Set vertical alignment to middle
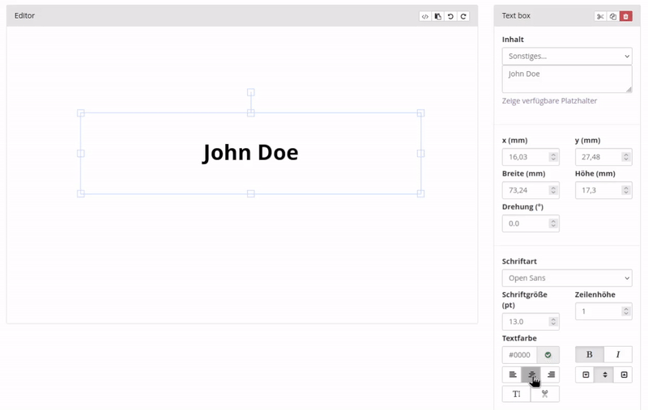648x410 pixels. click(604, 375)
